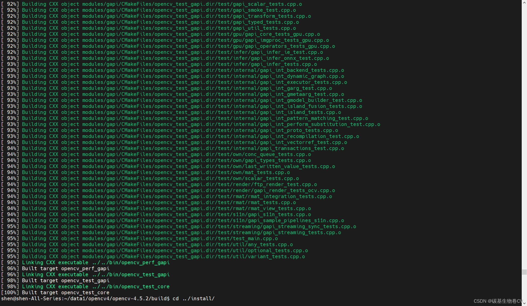Click the Linking opencv_perf_gapi executable line
Screen dimensions: 527x306
click(x=86, y=263)
